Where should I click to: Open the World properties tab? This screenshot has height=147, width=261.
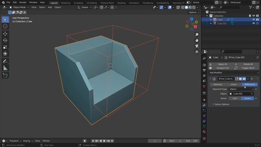204,86
